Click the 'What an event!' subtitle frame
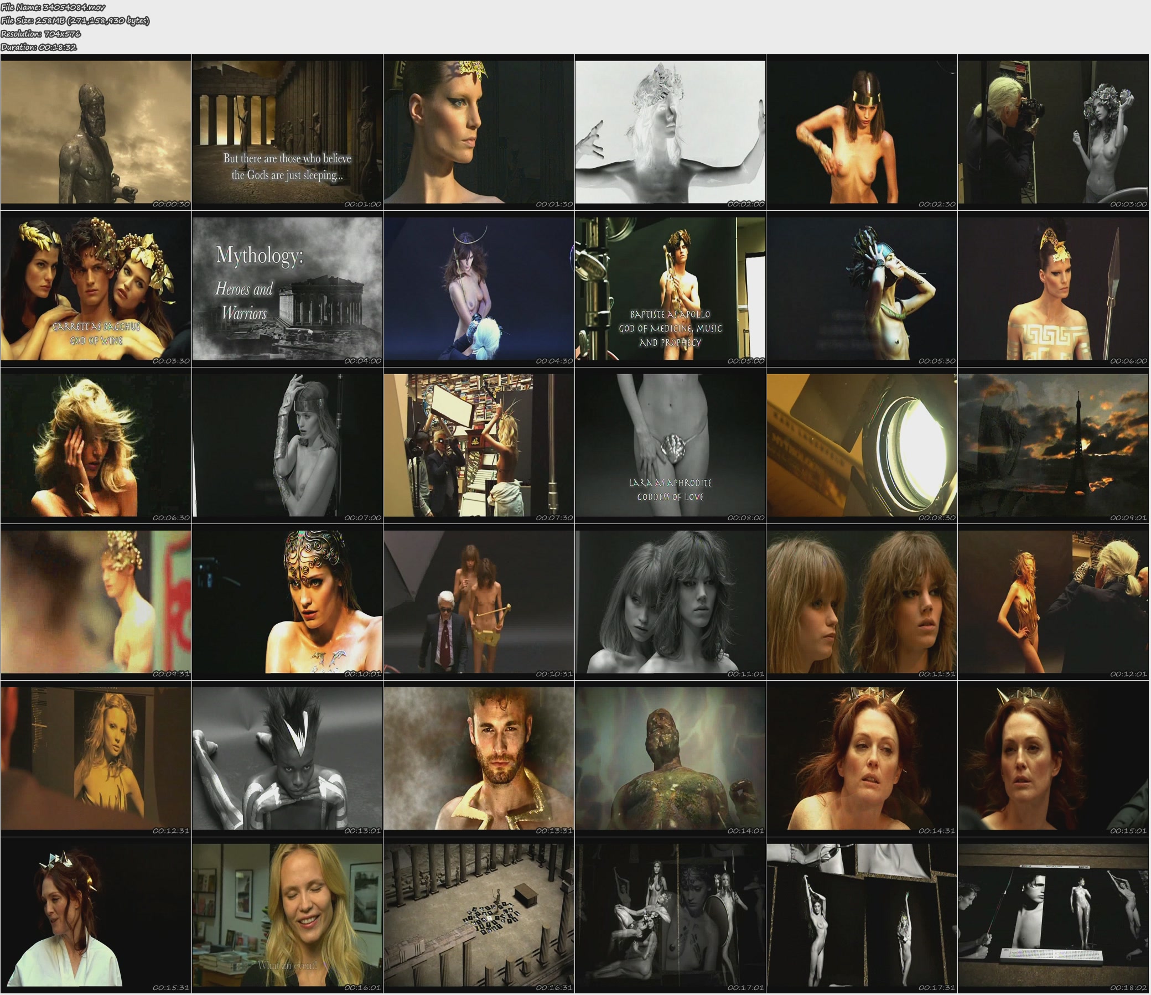 (x=287, y=915)
